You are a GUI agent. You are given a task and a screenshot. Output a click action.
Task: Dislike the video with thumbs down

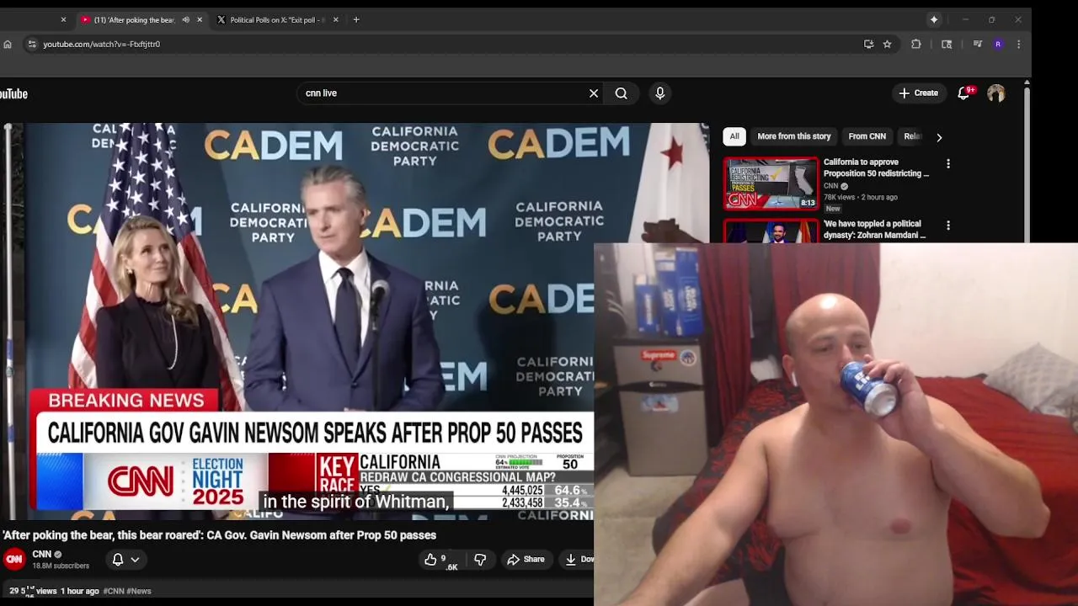(x=480, y=560)
